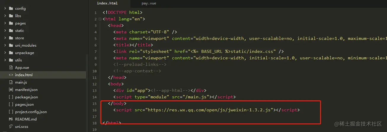Open App.vue in the file tree
Image resolution: width=387 pixels, height=132 pixels.
pos(22,68)
